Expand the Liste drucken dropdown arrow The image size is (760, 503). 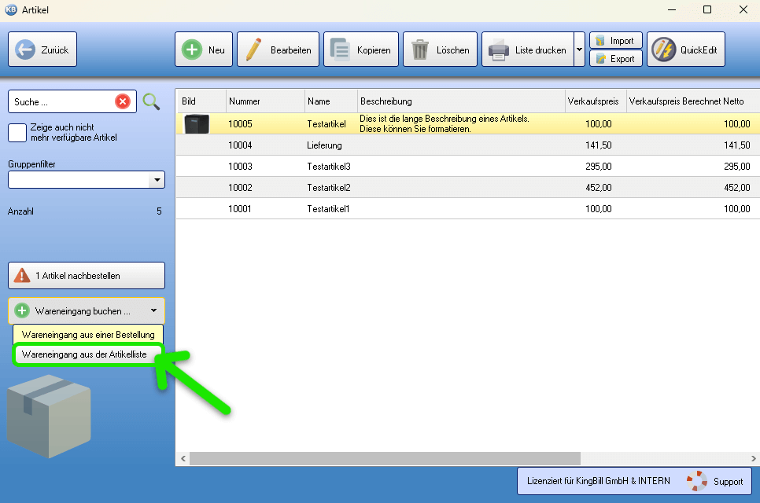coord(579,50)
